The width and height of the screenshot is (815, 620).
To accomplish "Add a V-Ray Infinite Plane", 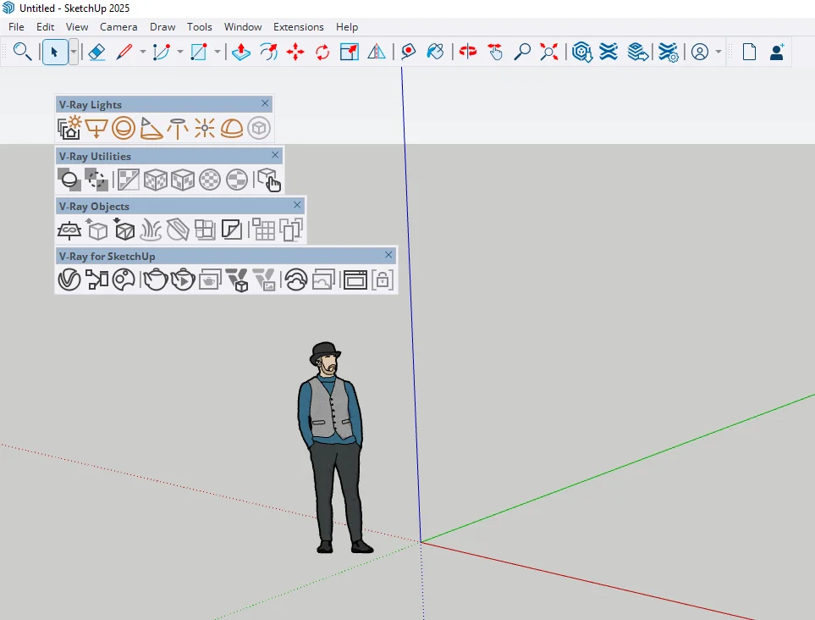I will (69, 230).
